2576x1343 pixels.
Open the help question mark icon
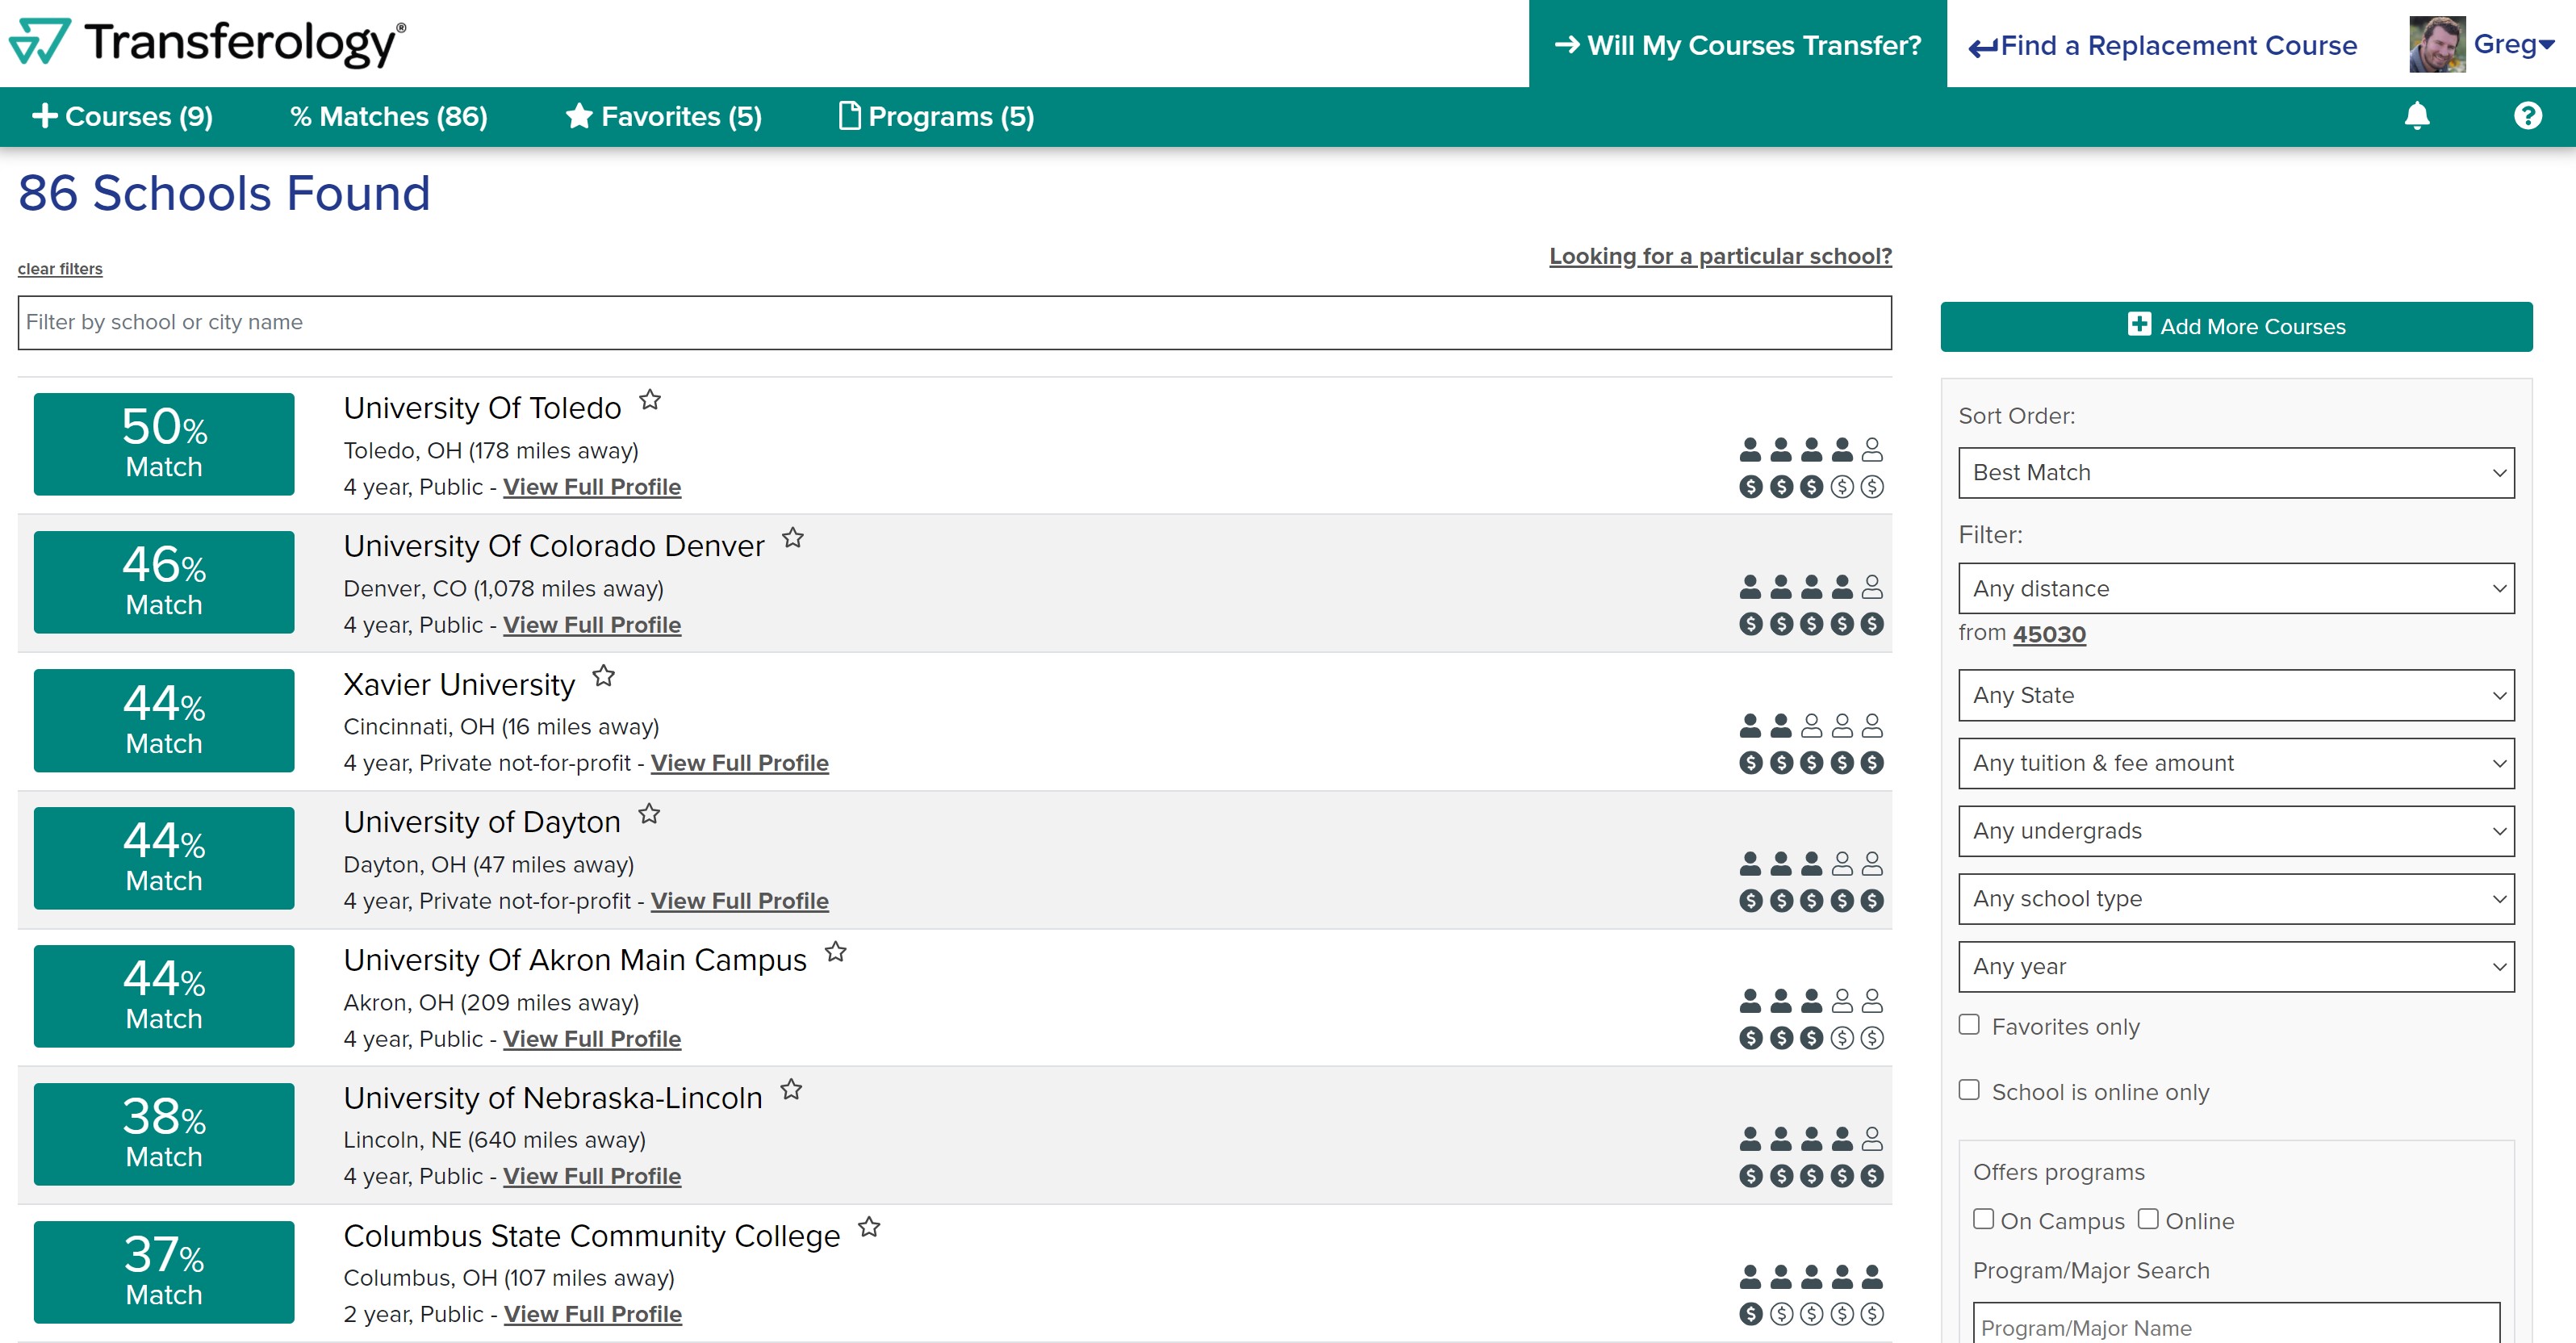click(x=2528, y=116)
